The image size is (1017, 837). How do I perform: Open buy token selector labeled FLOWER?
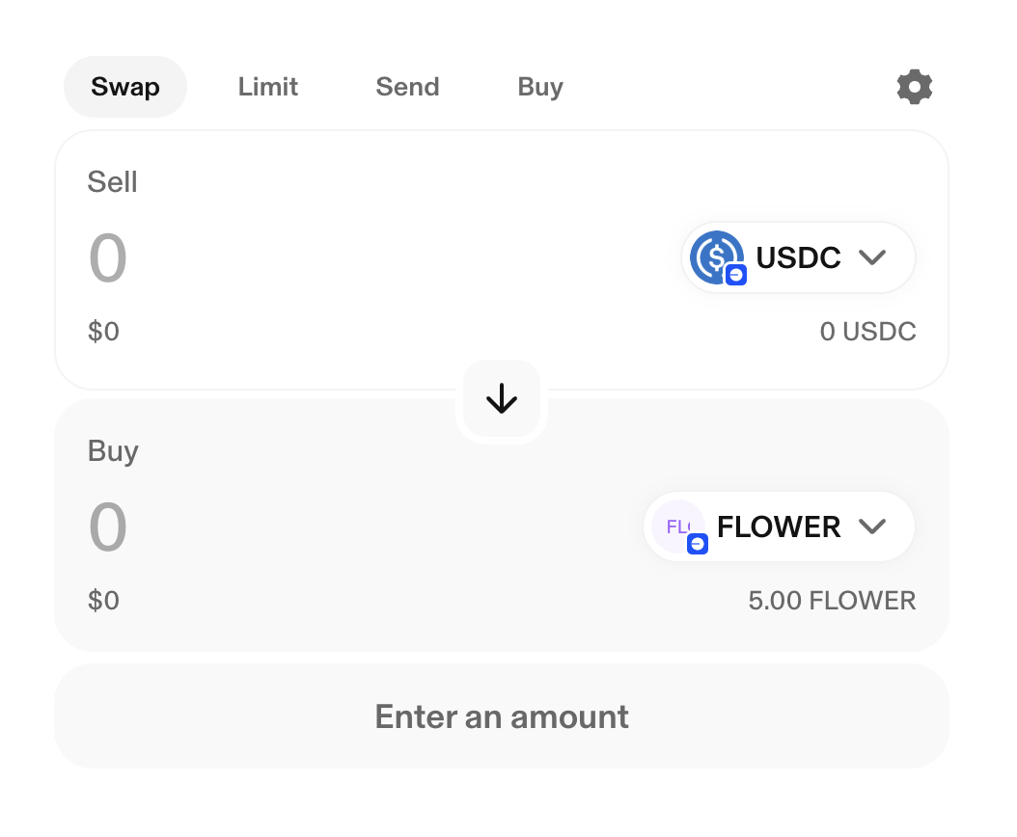[779, 526]
